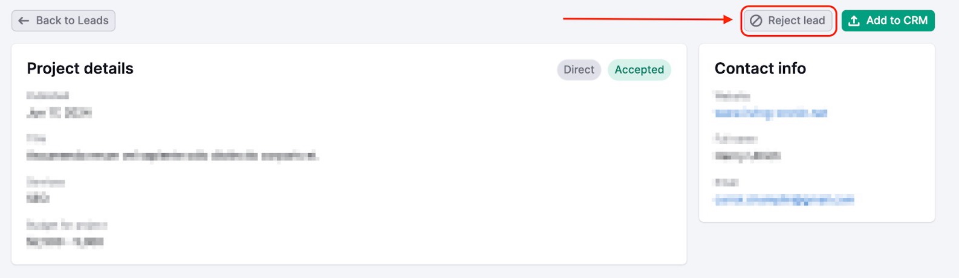This screenshot has height=278, width=959.
Task: Click the blurred submitted date value
Action: point(59,113)
